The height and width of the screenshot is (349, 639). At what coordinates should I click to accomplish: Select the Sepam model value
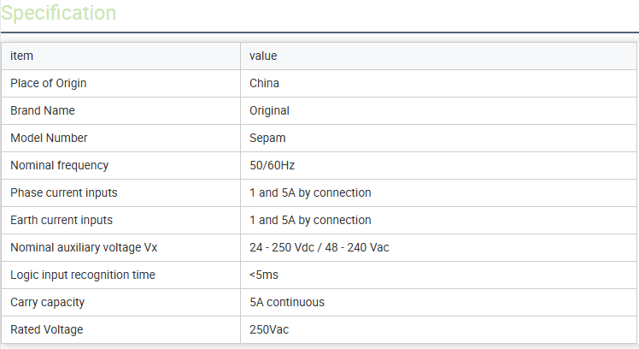coord(267,138)
